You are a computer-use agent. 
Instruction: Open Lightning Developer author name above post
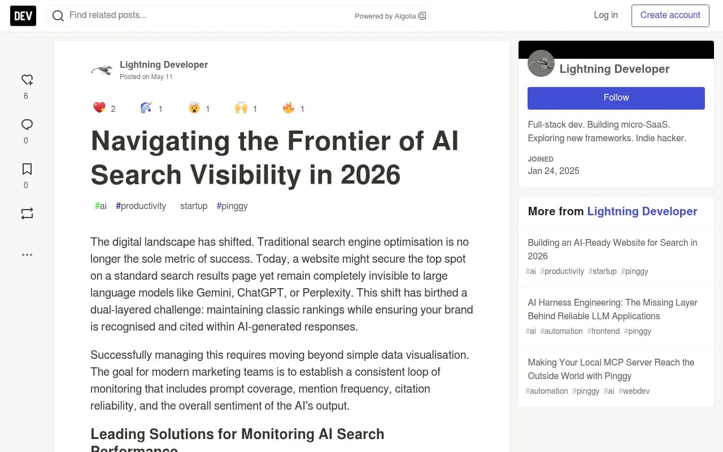point(164,64)
